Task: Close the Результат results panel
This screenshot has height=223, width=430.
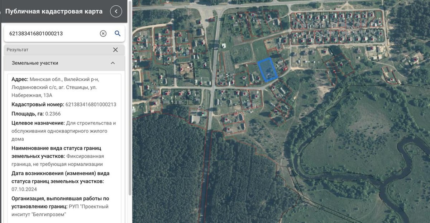Action: coord(115,50)
